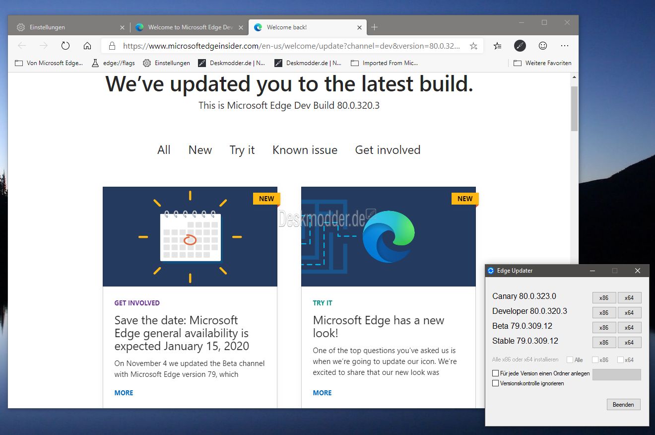The width and height of the screenshot is (655, 435).
Task: Check the x64 install-all checkbox
Action: tap(620, 360)
